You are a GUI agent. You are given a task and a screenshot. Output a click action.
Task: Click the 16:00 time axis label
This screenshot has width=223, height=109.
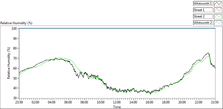click(x=150, y=102)
